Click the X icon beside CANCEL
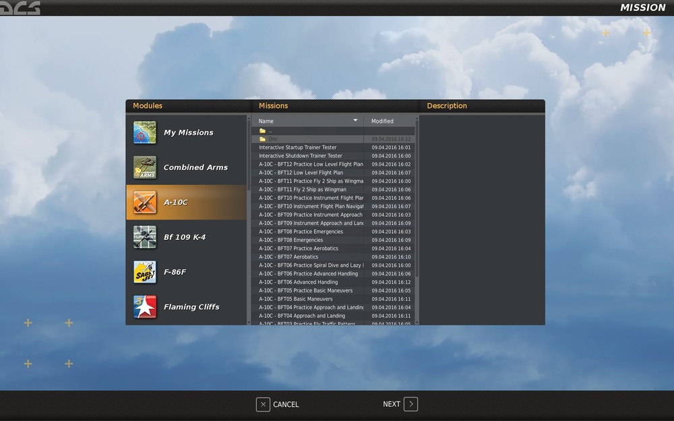The width and height of the screenshot is (674, 421). coord(263,404)
